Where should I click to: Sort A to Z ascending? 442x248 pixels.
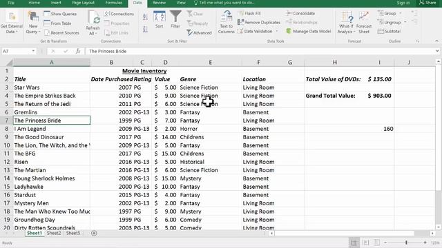[x=145, y=17]
